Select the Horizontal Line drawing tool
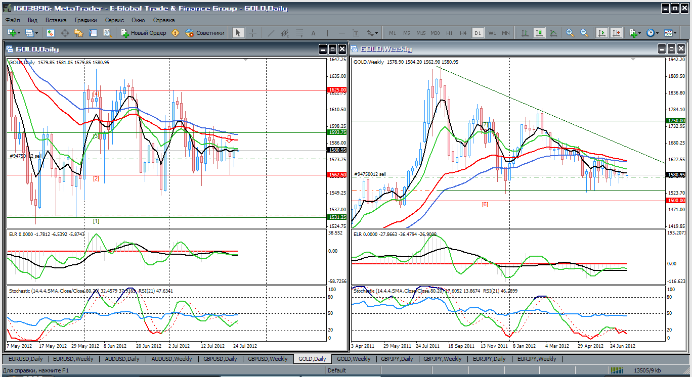692x377 pixels. [x=341, y=33]
